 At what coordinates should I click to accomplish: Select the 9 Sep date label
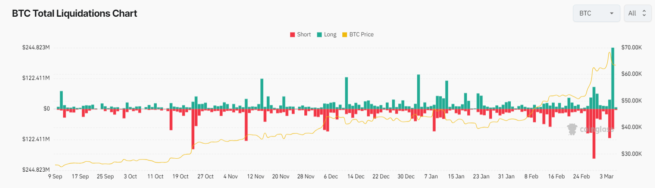pos(55,177)
